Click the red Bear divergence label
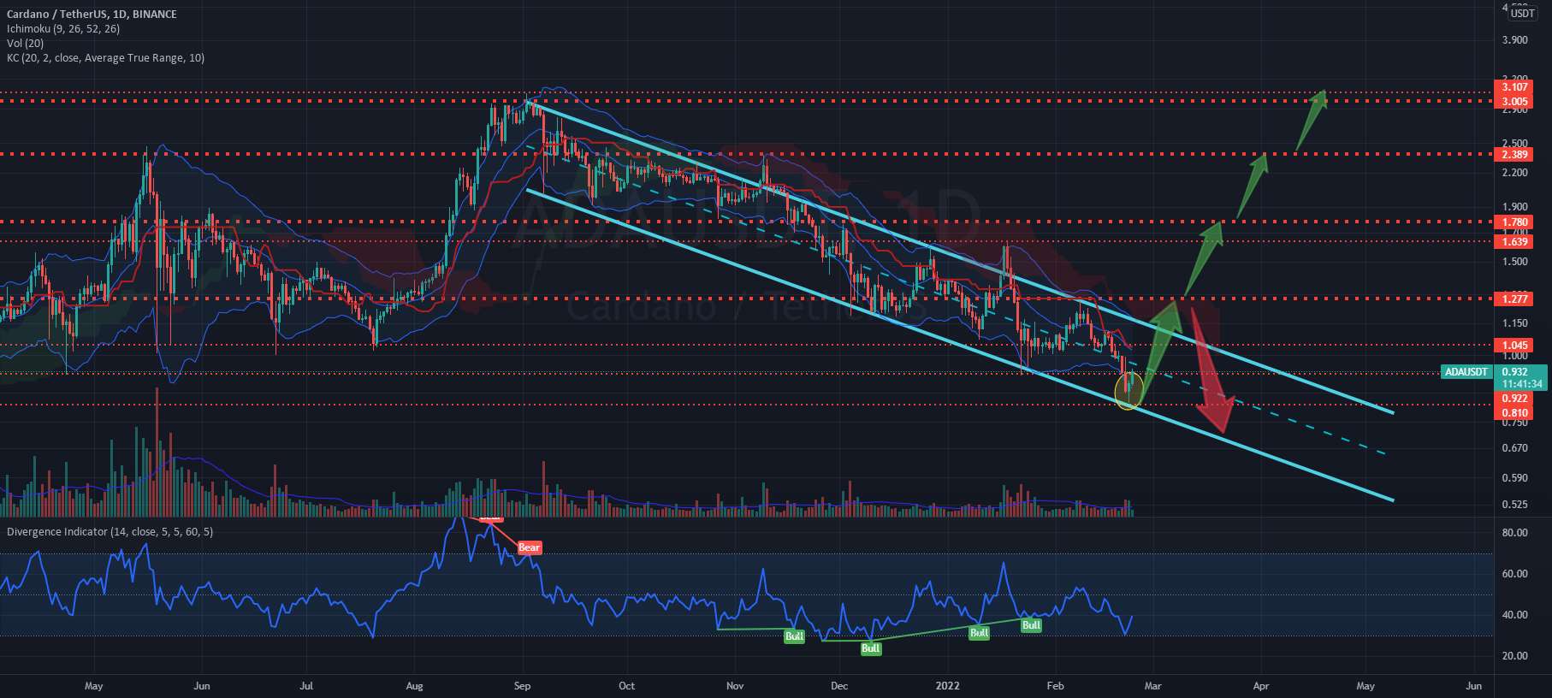The height and width of the screenshot is (698, 1552). tap(530, 547)
